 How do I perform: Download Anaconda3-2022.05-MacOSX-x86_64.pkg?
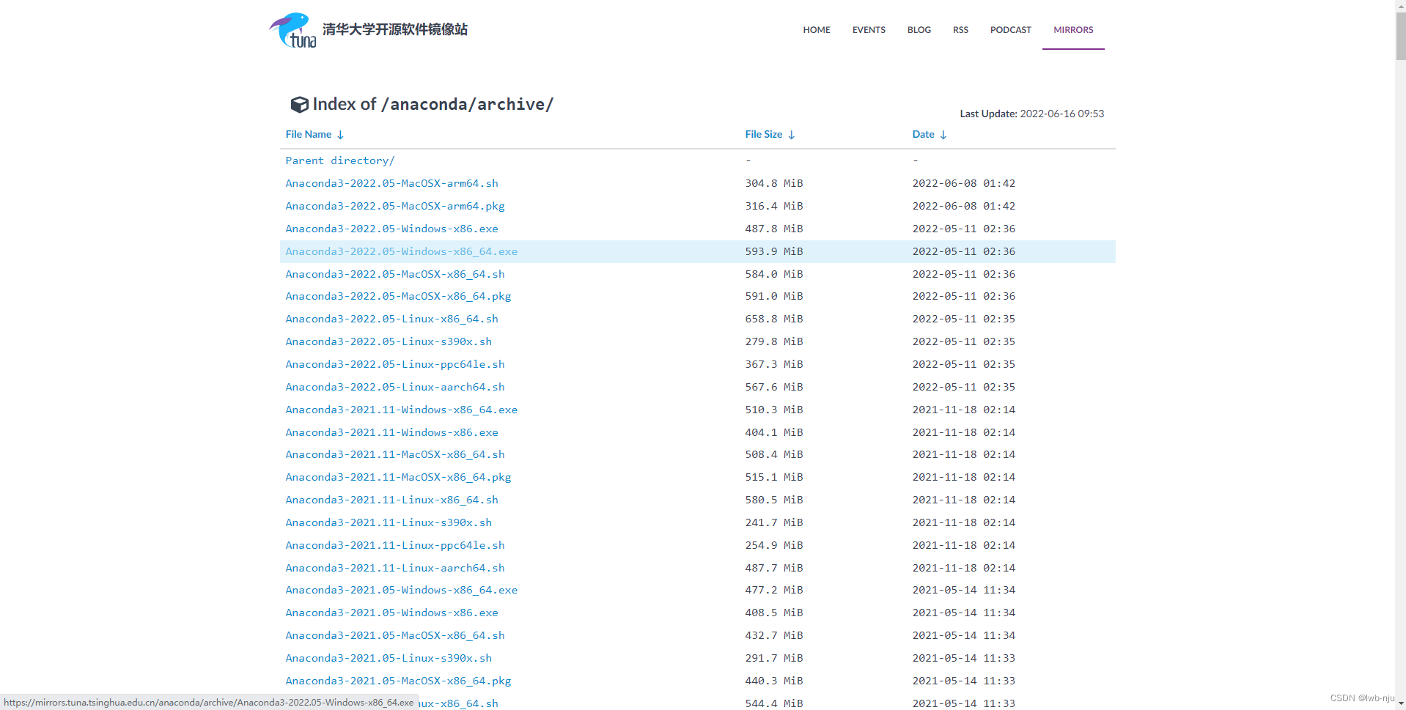pos(398,296)
